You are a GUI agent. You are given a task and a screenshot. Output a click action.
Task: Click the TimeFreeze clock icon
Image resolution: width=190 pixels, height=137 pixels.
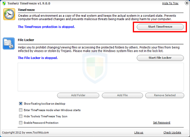9,14
